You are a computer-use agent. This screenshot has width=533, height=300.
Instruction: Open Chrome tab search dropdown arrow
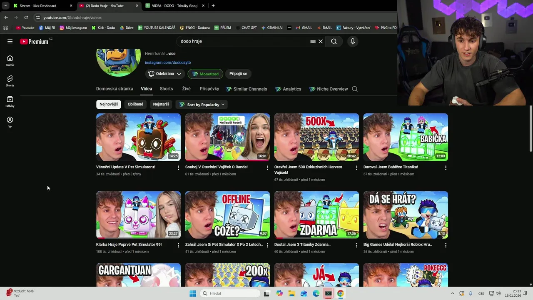5,6
